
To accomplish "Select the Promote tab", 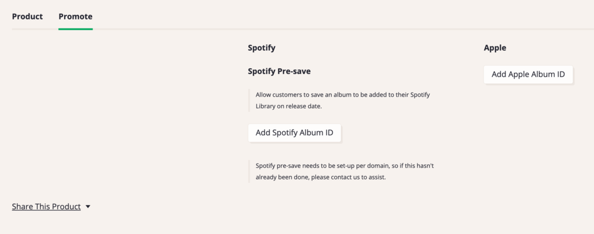I will tap(75, 17).
